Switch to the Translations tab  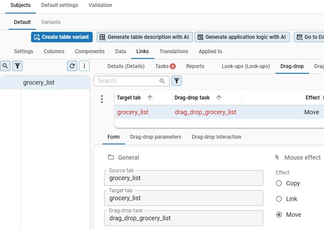pos(174,51)
